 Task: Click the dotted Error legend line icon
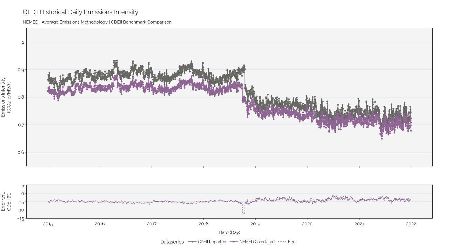[x=282, y=242]
